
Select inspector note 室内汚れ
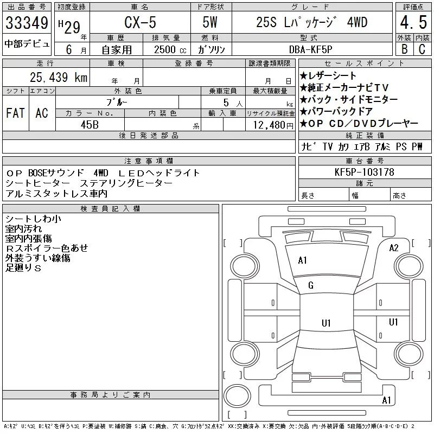tap(23, 228)
